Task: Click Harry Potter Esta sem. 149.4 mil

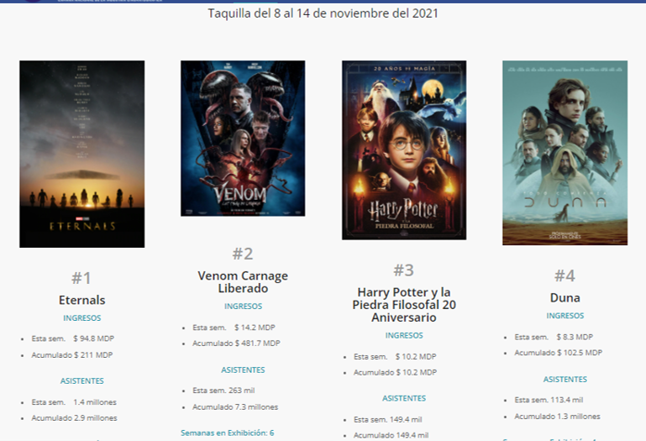Action: [387, 420]
